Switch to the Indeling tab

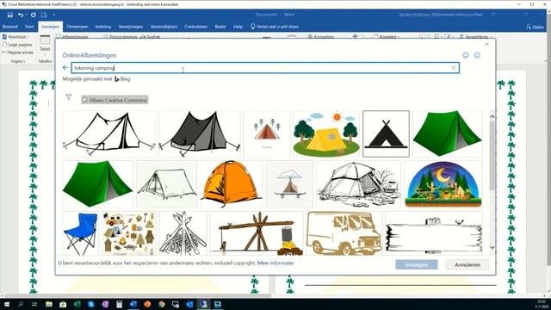pos(103,27)
